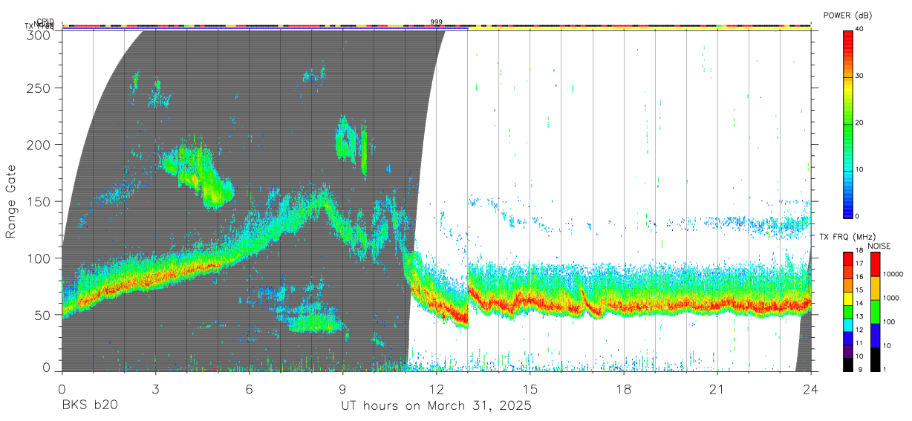Click the 3 tick on UT hours axis
912x421 pixels.
tap(155, 389)
